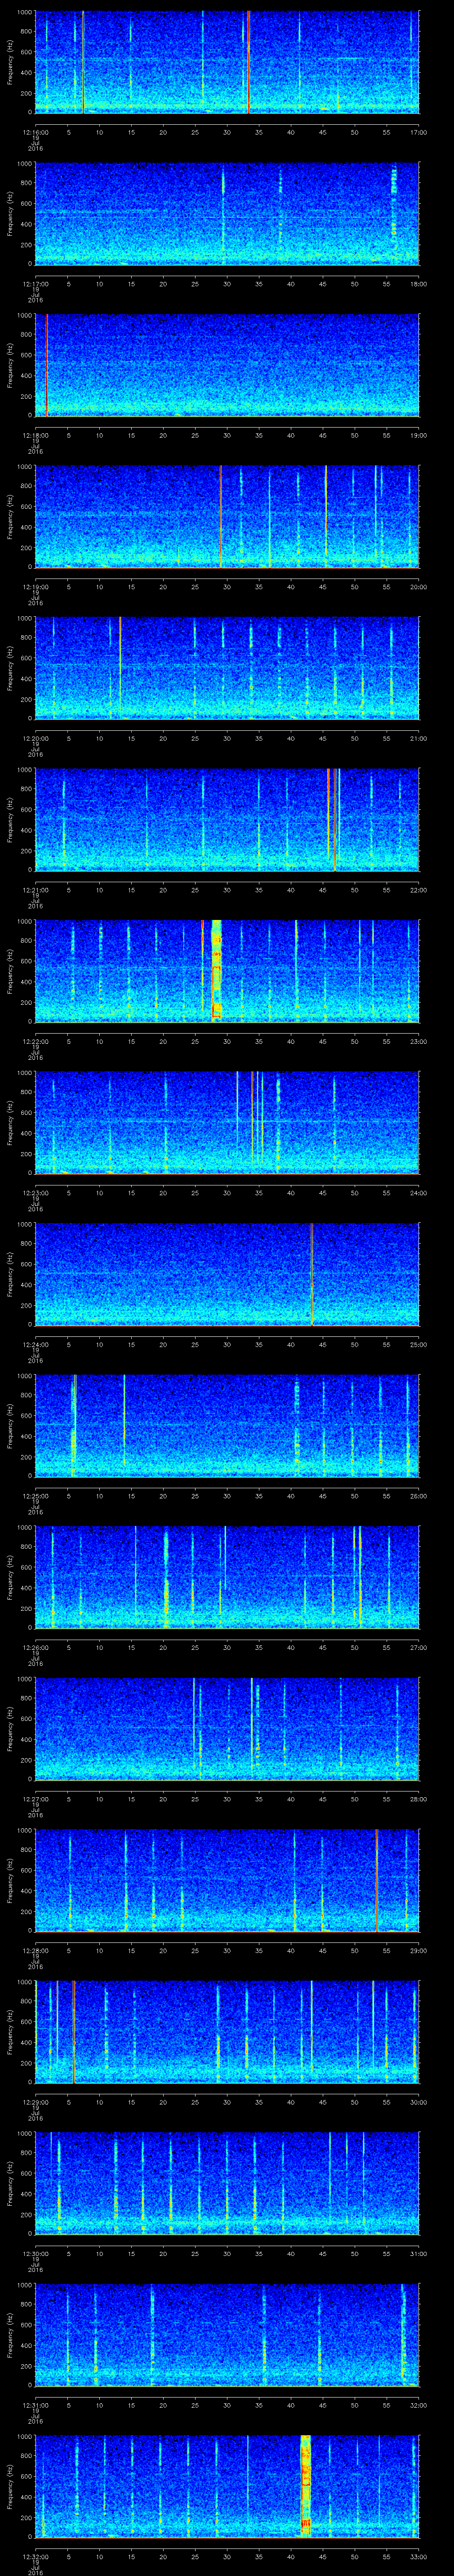
Task: Select the 12:18:00 start time label
Action: (x=36, y=435)
